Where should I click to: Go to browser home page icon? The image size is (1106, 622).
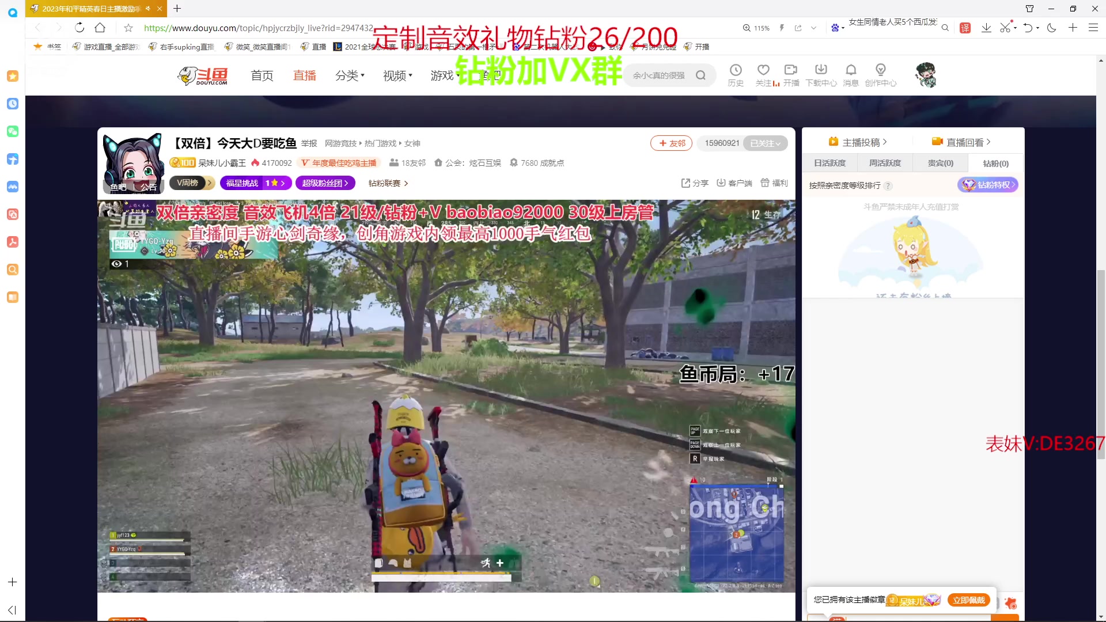pyautogui.click(x=100, y=28)
